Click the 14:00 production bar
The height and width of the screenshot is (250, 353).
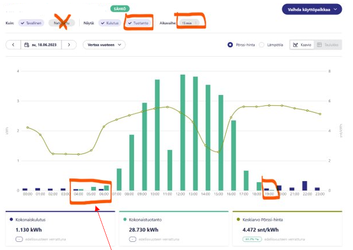coord(208,138)
